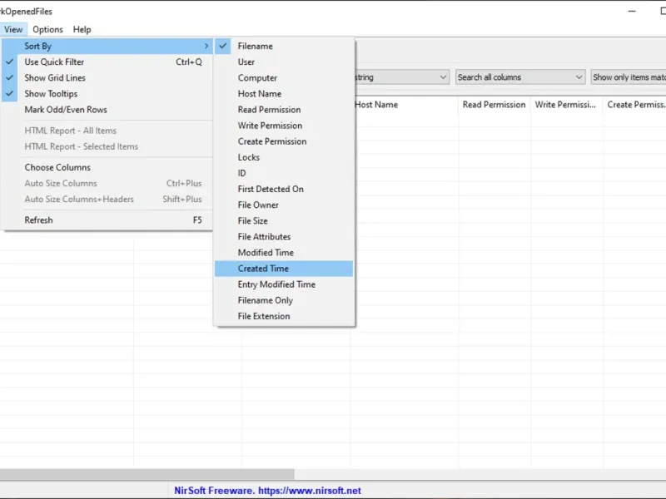Toggle Show Grid Lines option
The height and width of the screenshot is (499, 666).
tap(107, 78)
